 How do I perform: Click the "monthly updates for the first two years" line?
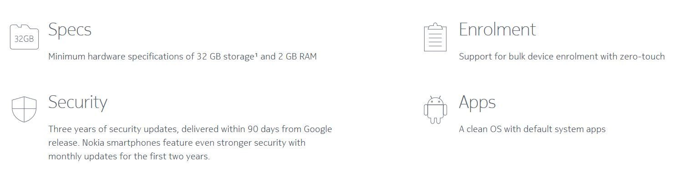[129, 157]
